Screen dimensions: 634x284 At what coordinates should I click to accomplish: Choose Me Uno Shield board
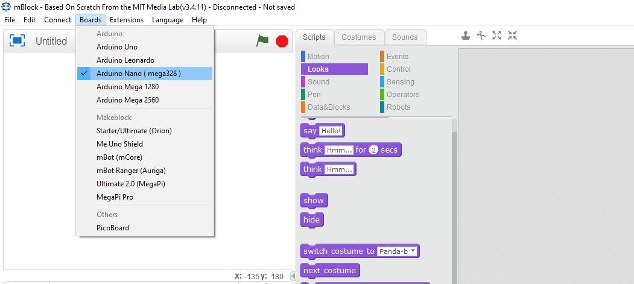click(x=145, y=144)
